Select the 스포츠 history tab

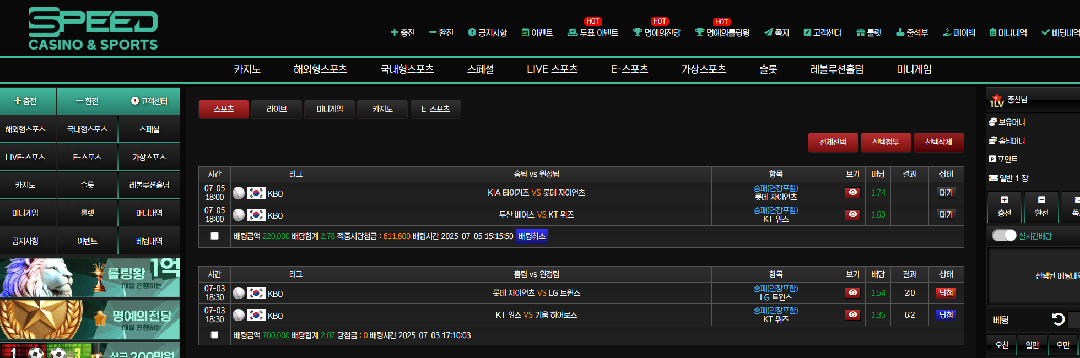tap(224, 109)
